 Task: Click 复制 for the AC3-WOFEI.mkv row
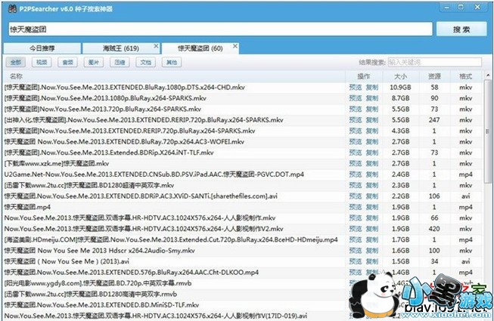coord(372,142)
